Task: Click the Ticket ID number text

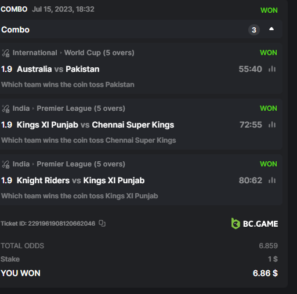Action: (61, 223)
